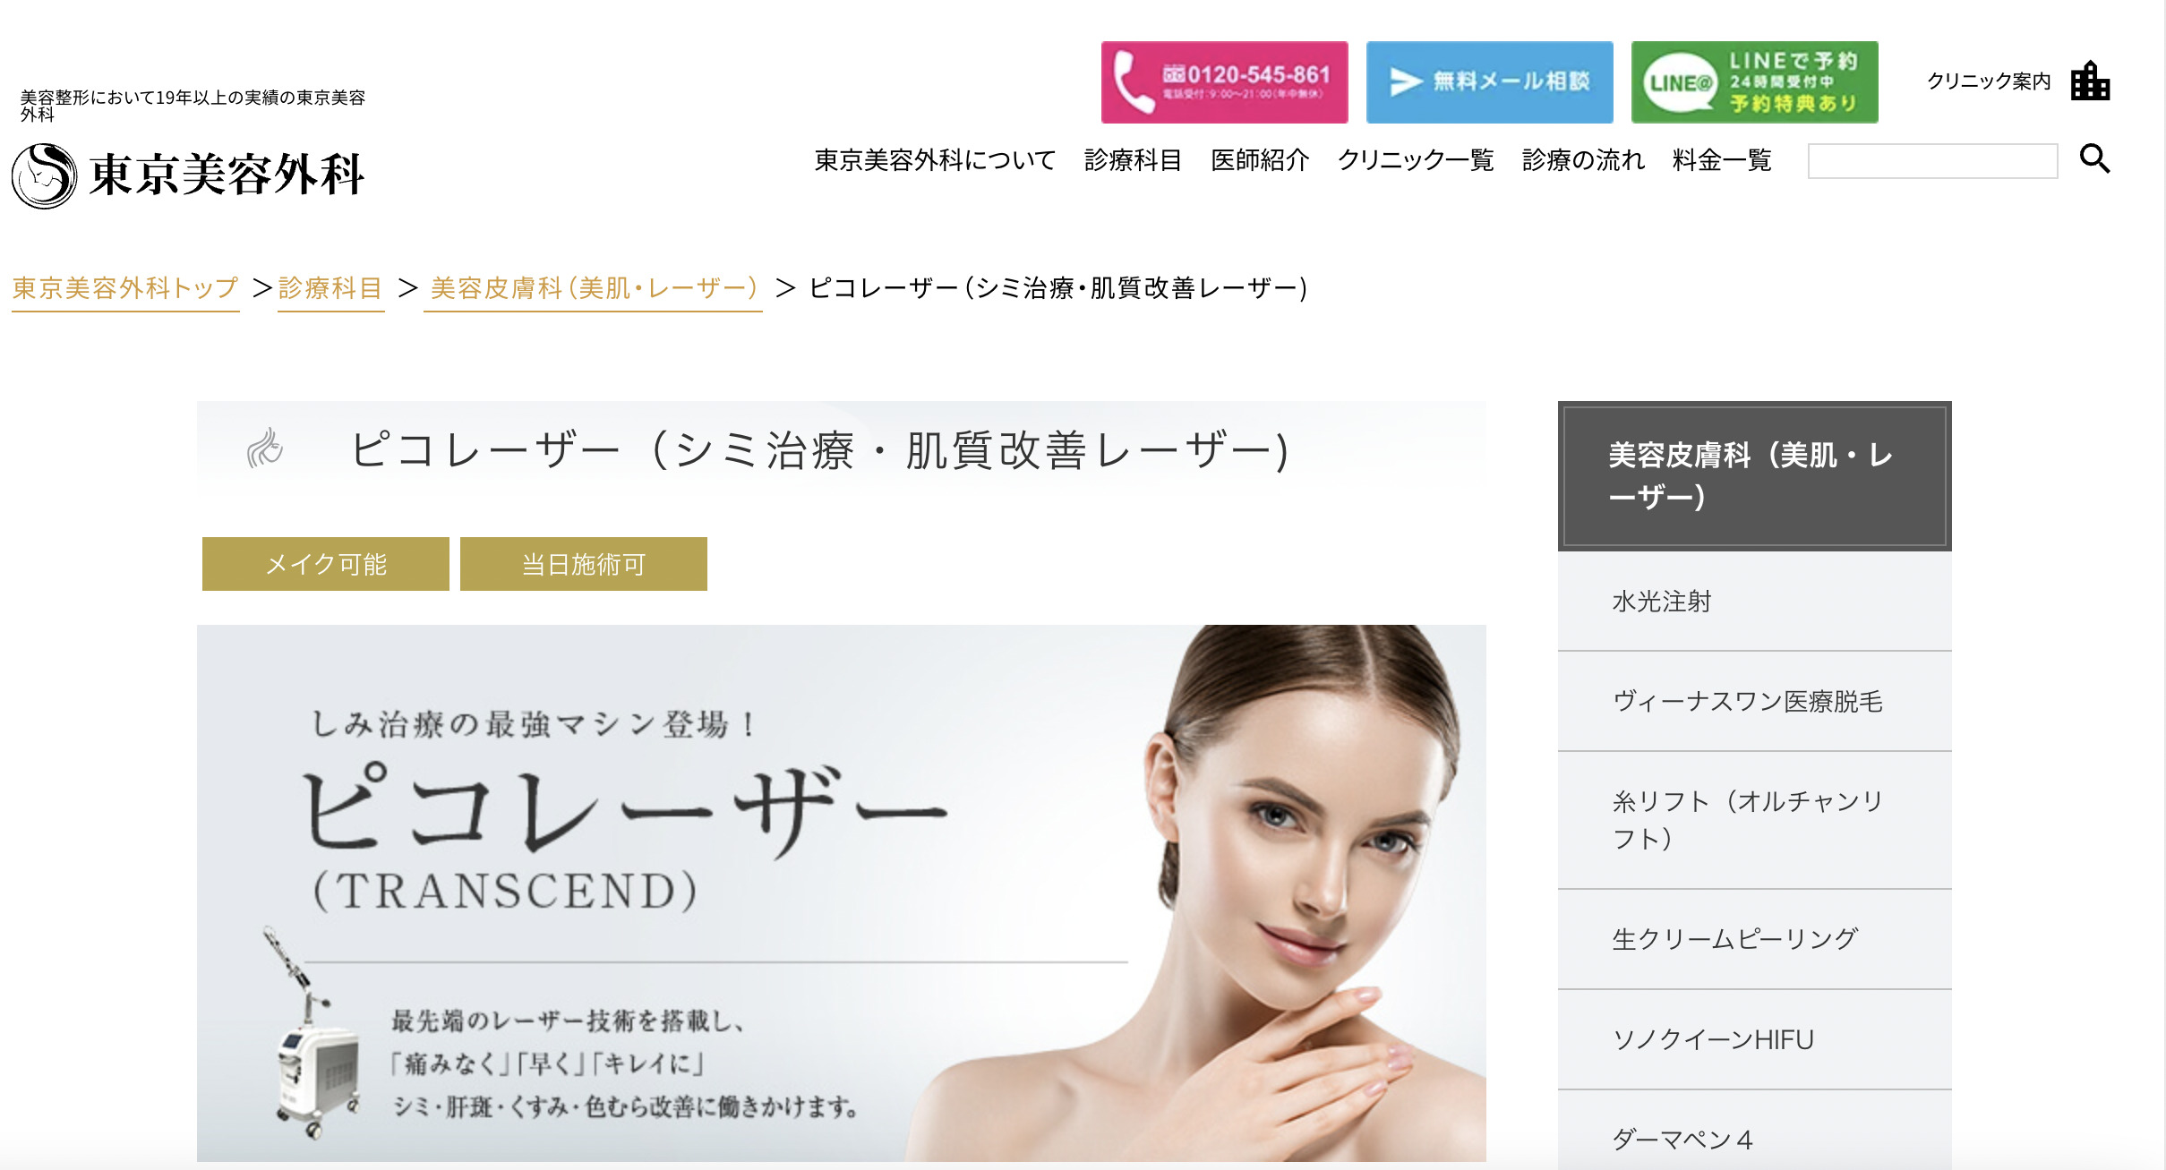The height and width of the screenshot is (1170, 2166).
Task: Open 東京美容外科について menu
Action: point(935,160)
